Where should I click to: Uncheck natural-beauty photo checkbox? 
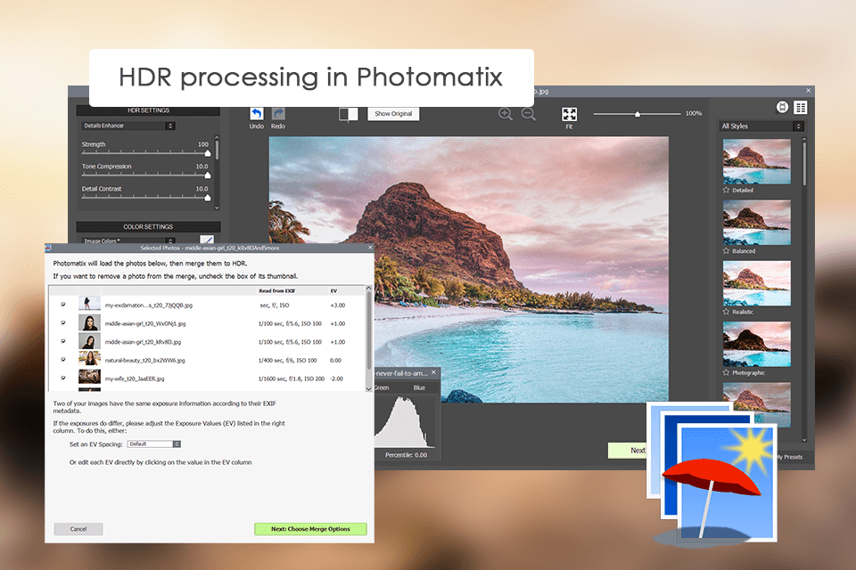tap(63, 360)
